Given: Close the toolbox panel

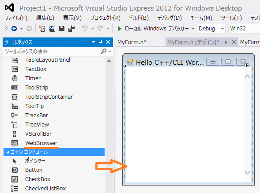Looking at the screenshot, I should click(x=108, y=42).
